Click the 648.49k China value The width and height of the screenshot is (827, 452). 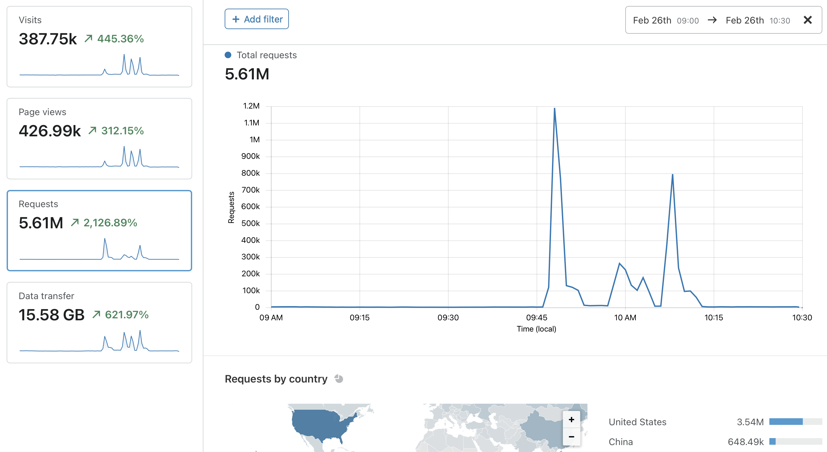745,442
